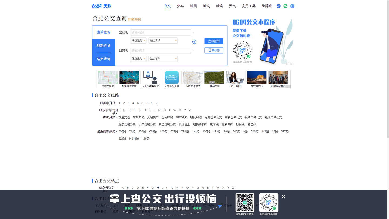The height and width of the screenshot is (219, 389).
Task: Select the 邮编 navigation tab
Action: coord(219,6)
